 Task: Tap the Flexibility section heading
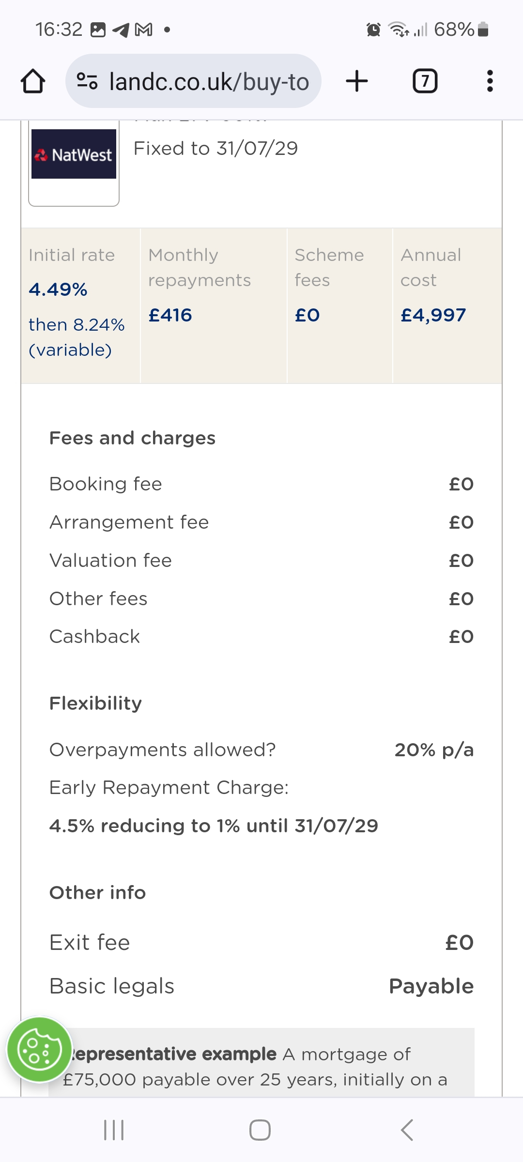click(95, 703)
